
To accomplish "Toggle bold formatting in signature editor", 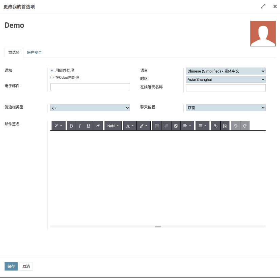I will 71,126.
